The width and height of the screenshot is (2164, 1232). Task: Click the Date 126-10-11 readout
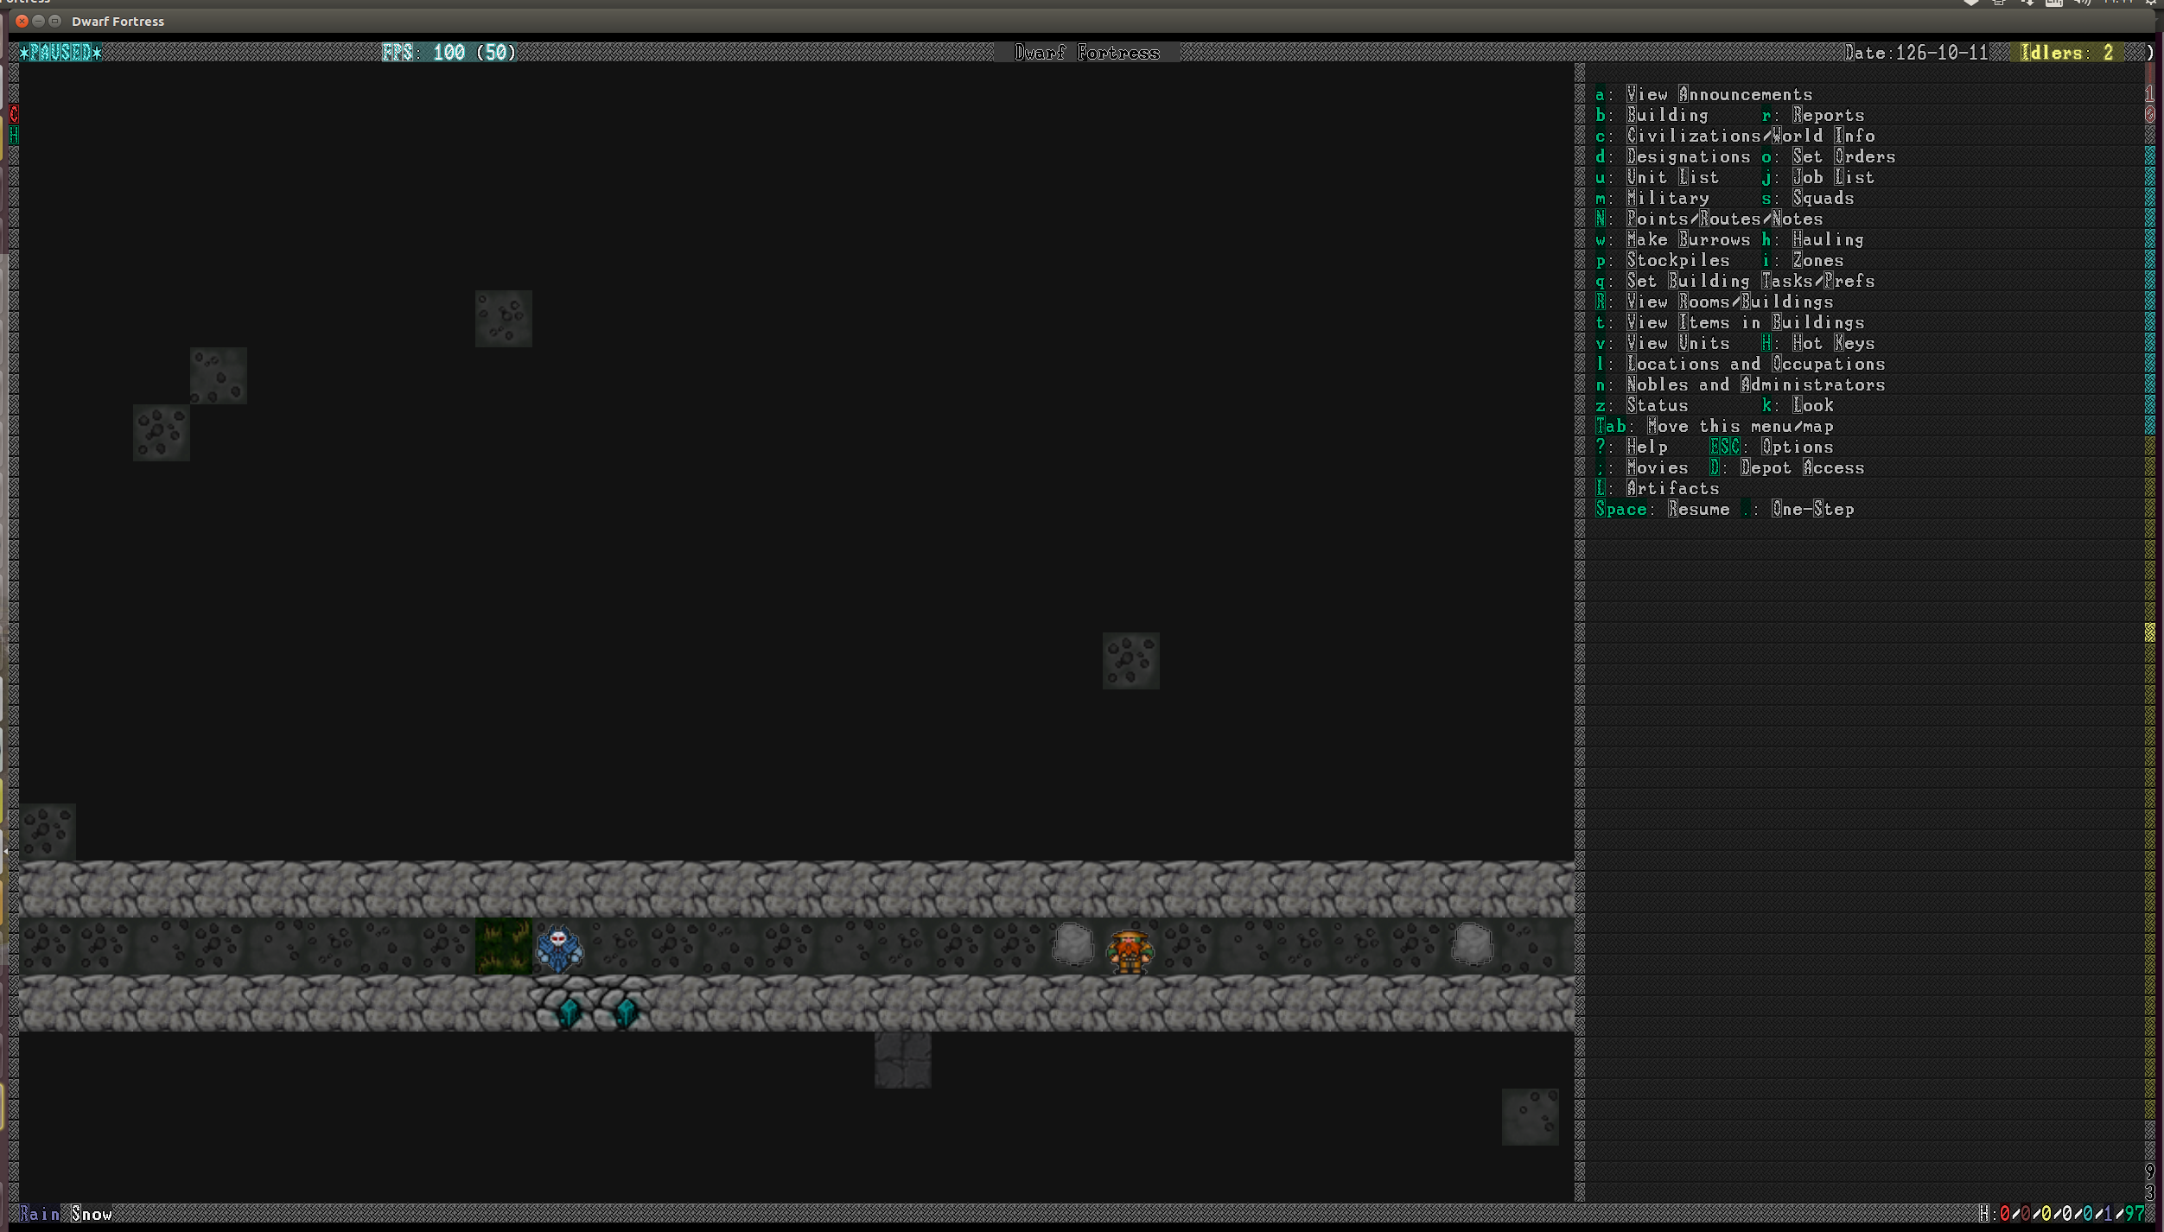click(x=1917, y=53)
